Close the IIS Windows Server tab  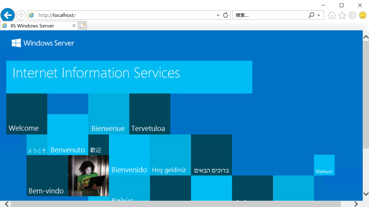[x=74, y=26]
